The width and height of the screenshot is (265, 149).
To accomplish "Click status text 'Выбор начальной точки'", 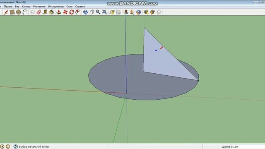I will 34,147.
